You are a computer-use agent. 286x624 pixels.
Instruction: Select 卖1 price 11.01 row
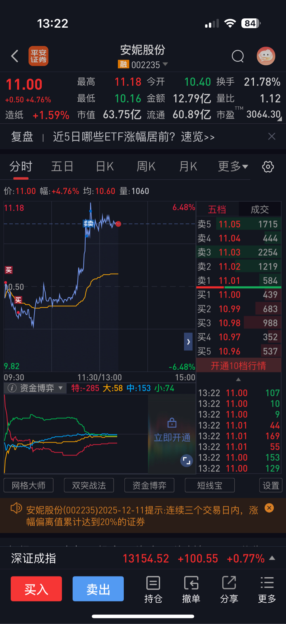click(x=239, y=280)
